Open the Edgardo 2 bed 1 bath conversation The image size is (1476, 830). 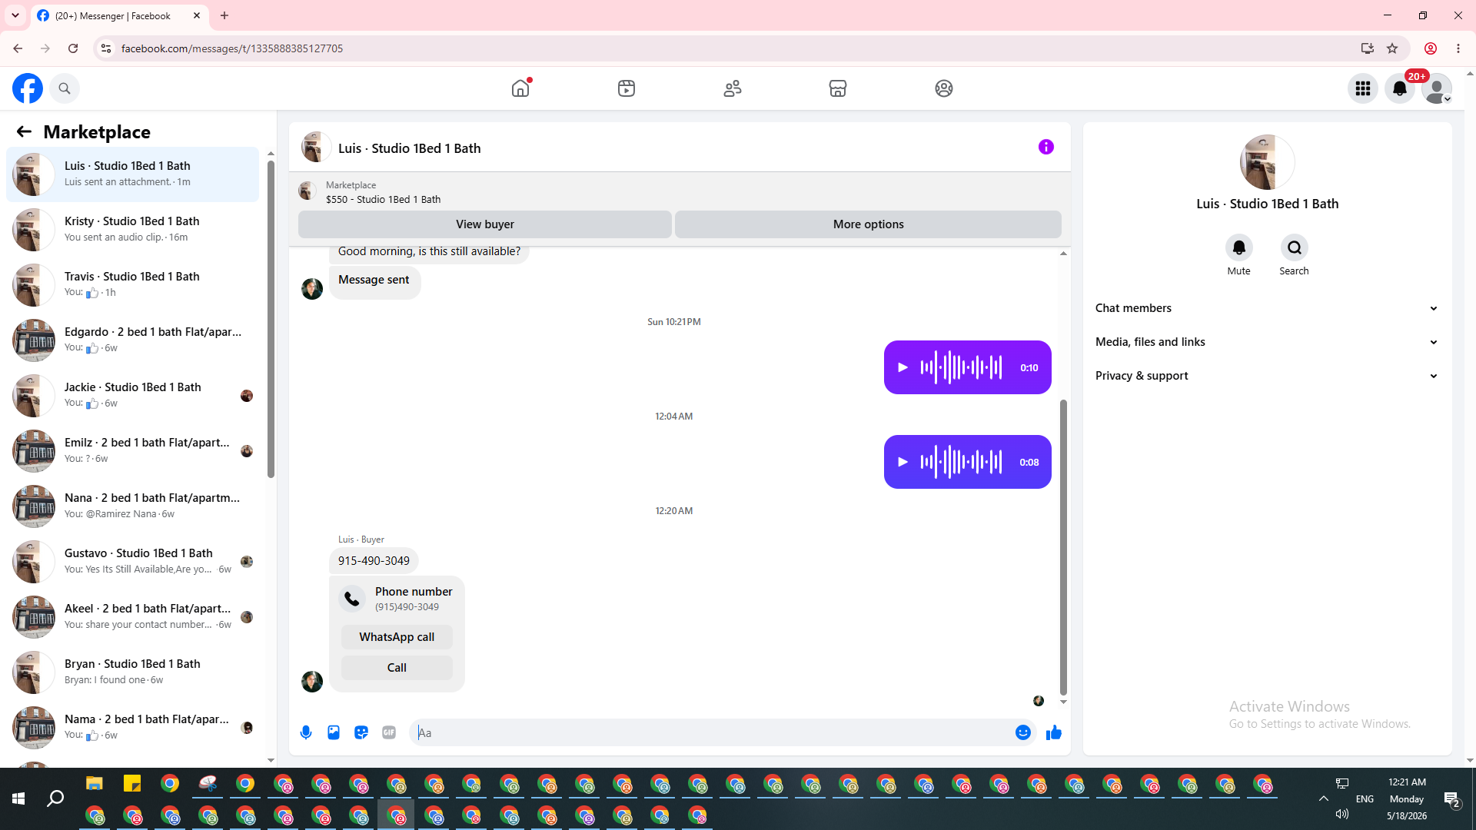[132, 340]
